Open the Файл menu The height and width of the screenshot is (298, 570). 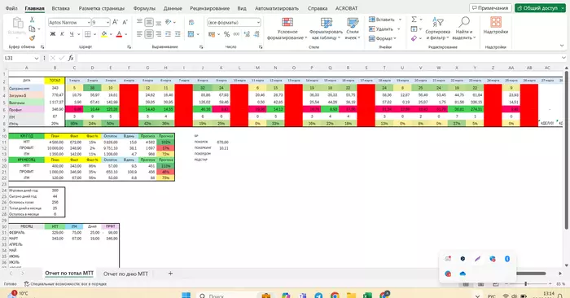tap(11, 8)
